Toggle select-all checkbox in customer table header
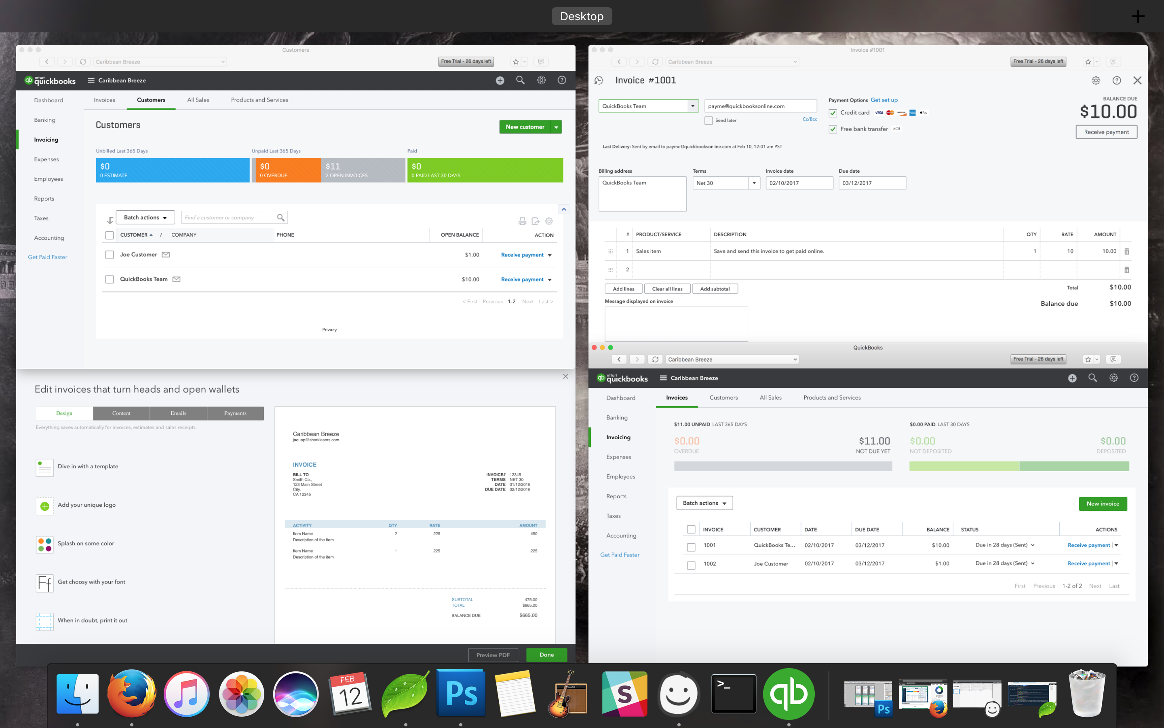Viewport: 1164px width, 728px height. (110, 235)
